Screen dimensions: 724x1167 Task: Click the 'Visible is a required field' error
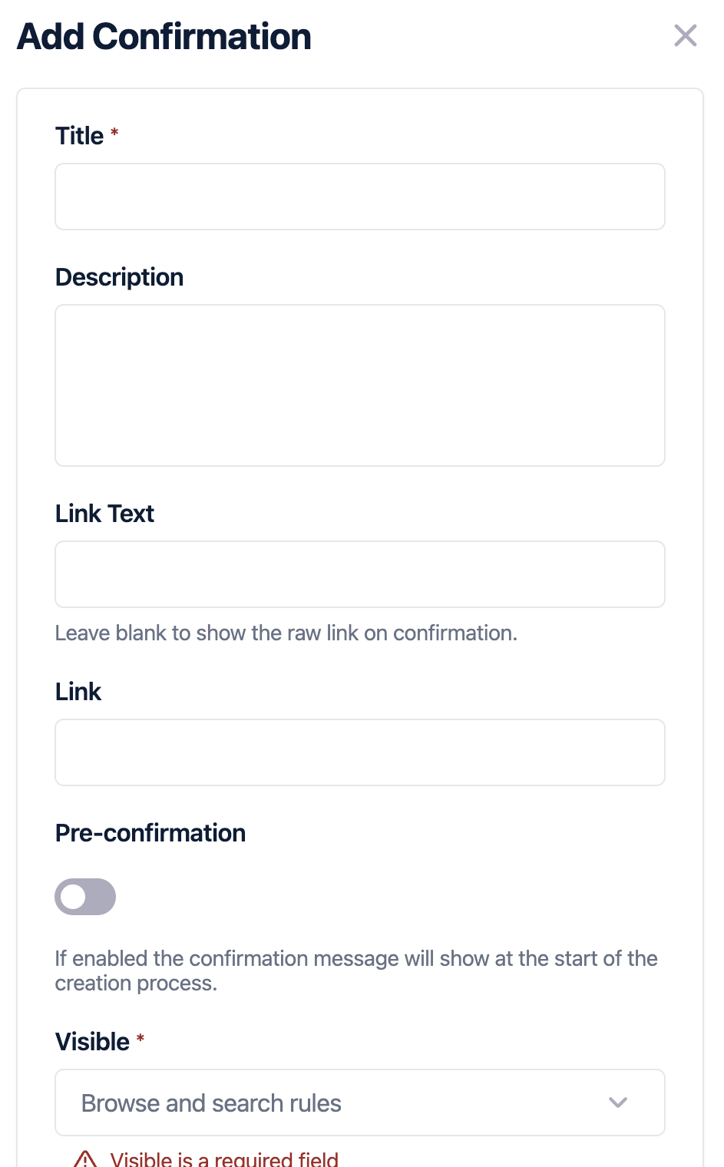[224, 1159]
